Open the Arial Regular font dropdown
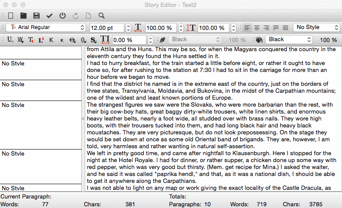Image resolution: width=342 pixels, height=208 pixels. click(x=47, y=28)
